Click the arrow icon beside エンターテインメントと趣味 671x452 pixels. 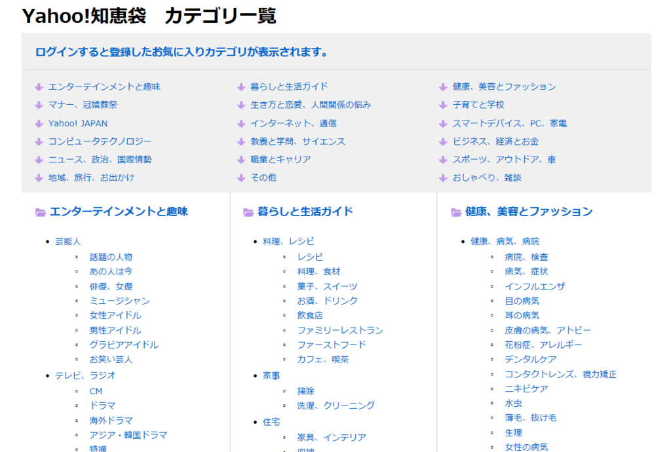(39, 87)
